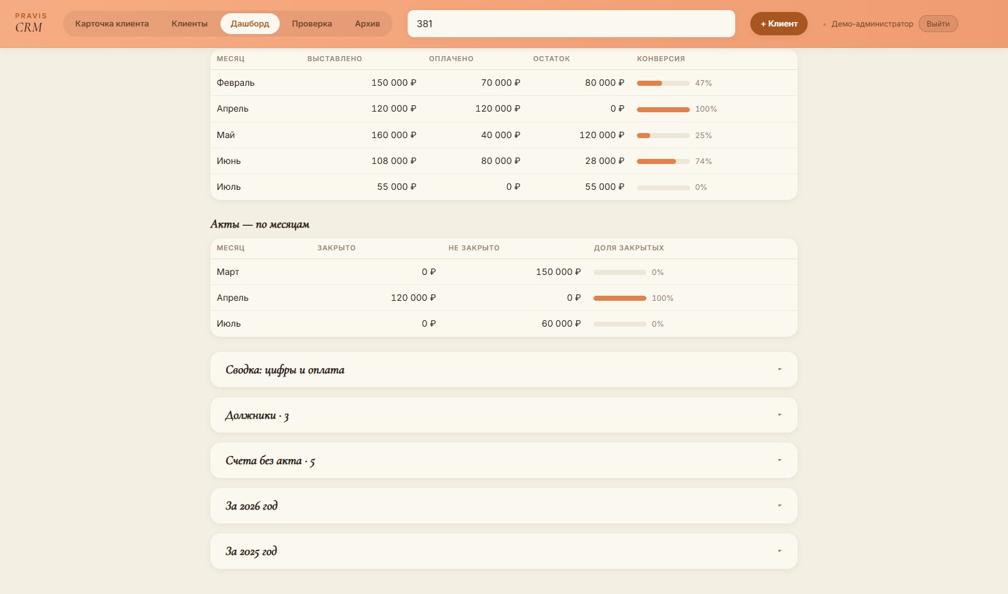
Task: Click the Март row in acts table
Action: 504,272
